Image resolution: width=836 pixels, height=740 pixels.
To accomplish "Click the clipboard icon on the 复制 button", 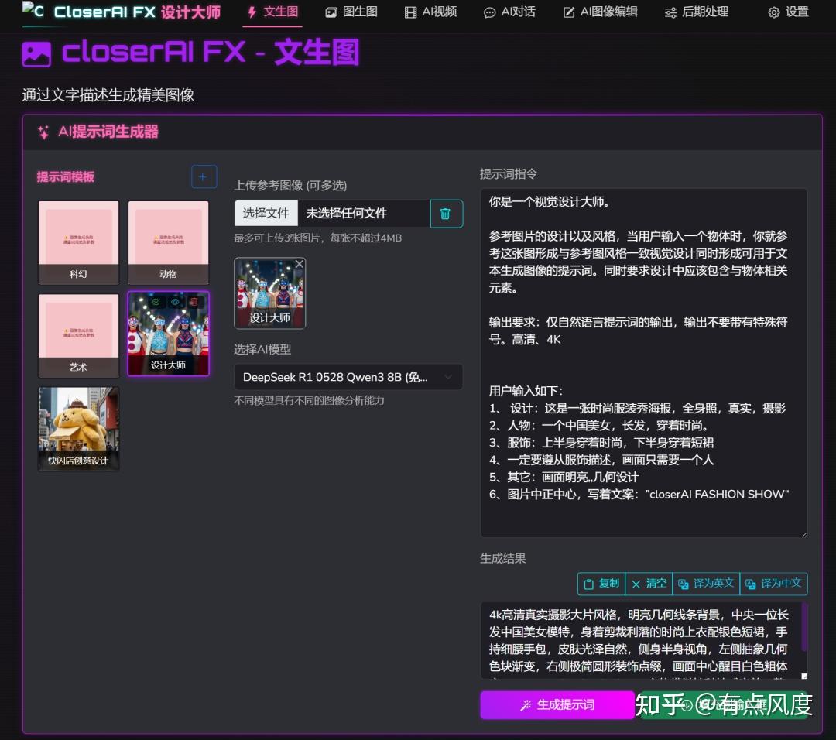I will (x=590, y=584).
